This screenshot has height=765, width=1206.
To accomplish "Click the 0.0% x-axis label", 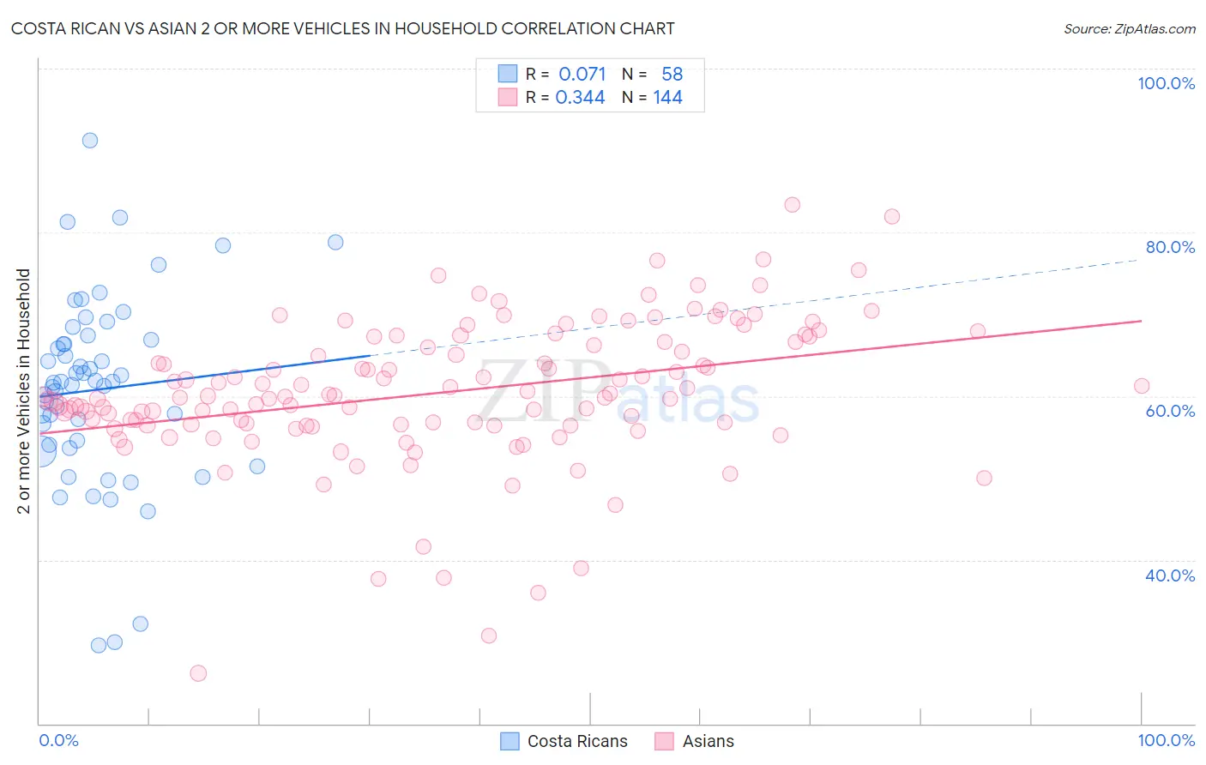I will click(x=58, y=740).
